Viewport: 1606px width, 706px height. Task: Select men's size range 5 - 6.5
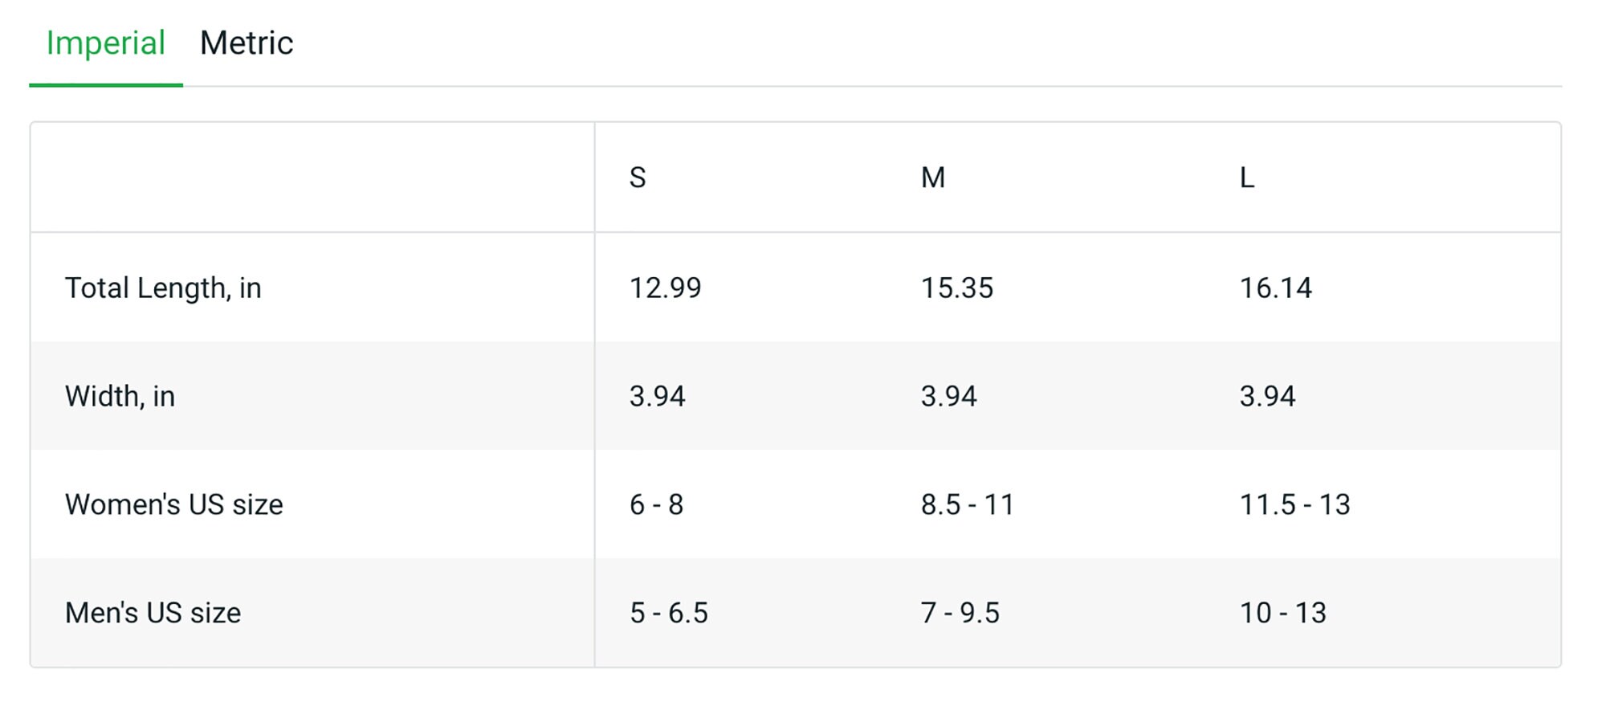(669, 613)
